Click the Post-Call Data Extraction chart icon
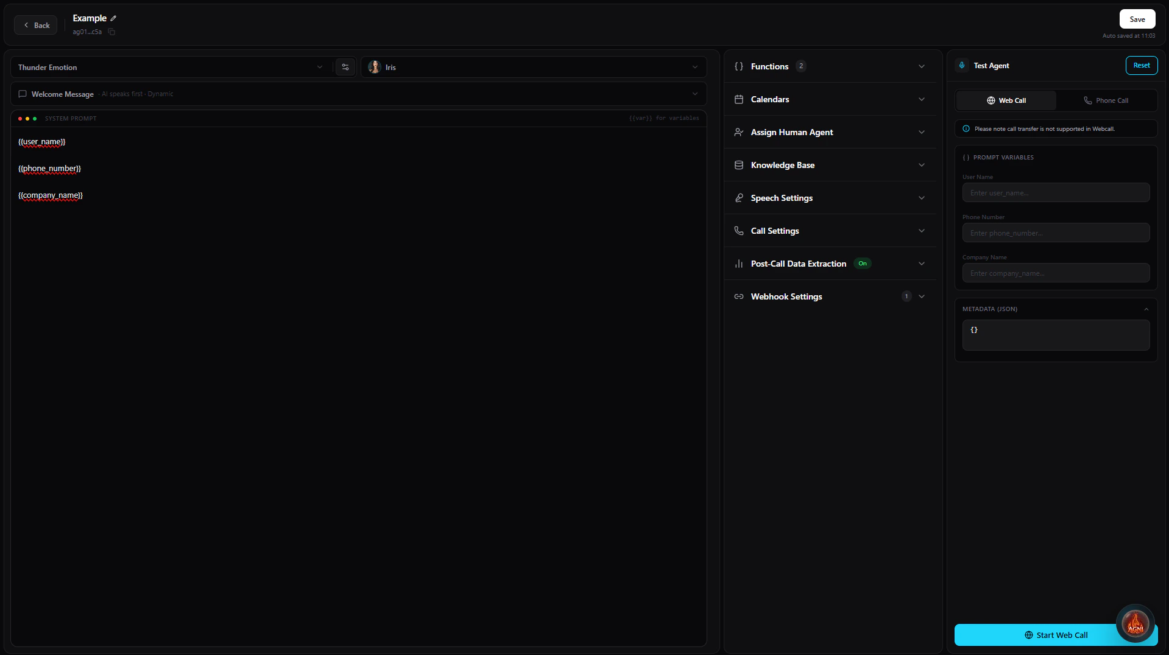 (x=739, y=264)
